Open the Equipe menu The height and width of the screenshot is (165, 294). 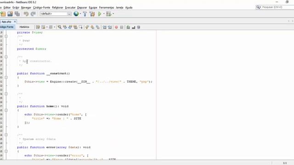coord(93,7)
